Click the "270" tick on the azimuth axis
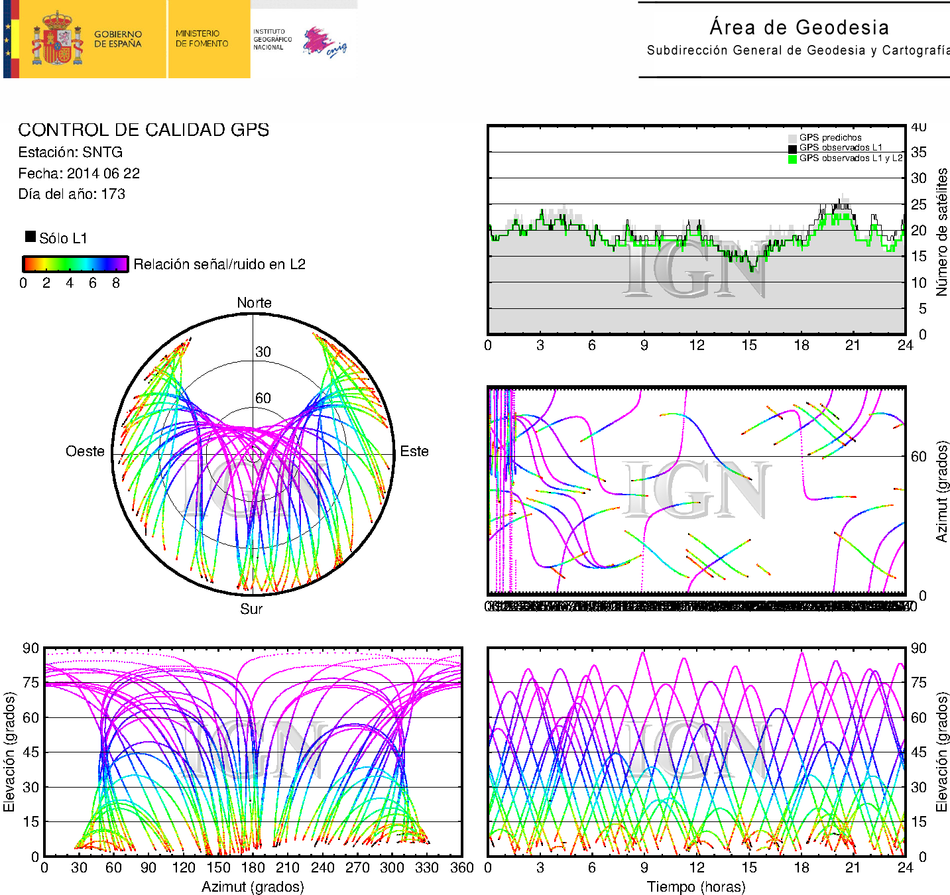This screenshot has width=950, height=895. [357, 868]
